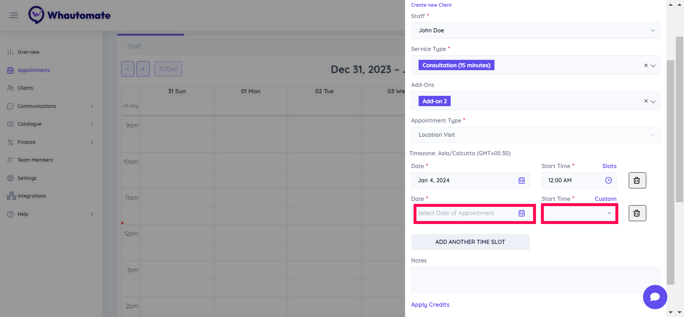Image resolution: width=684 pixels, height=317 pixels.
Task: Open the empty Start Time dropdown
Action: pos(579,213)
